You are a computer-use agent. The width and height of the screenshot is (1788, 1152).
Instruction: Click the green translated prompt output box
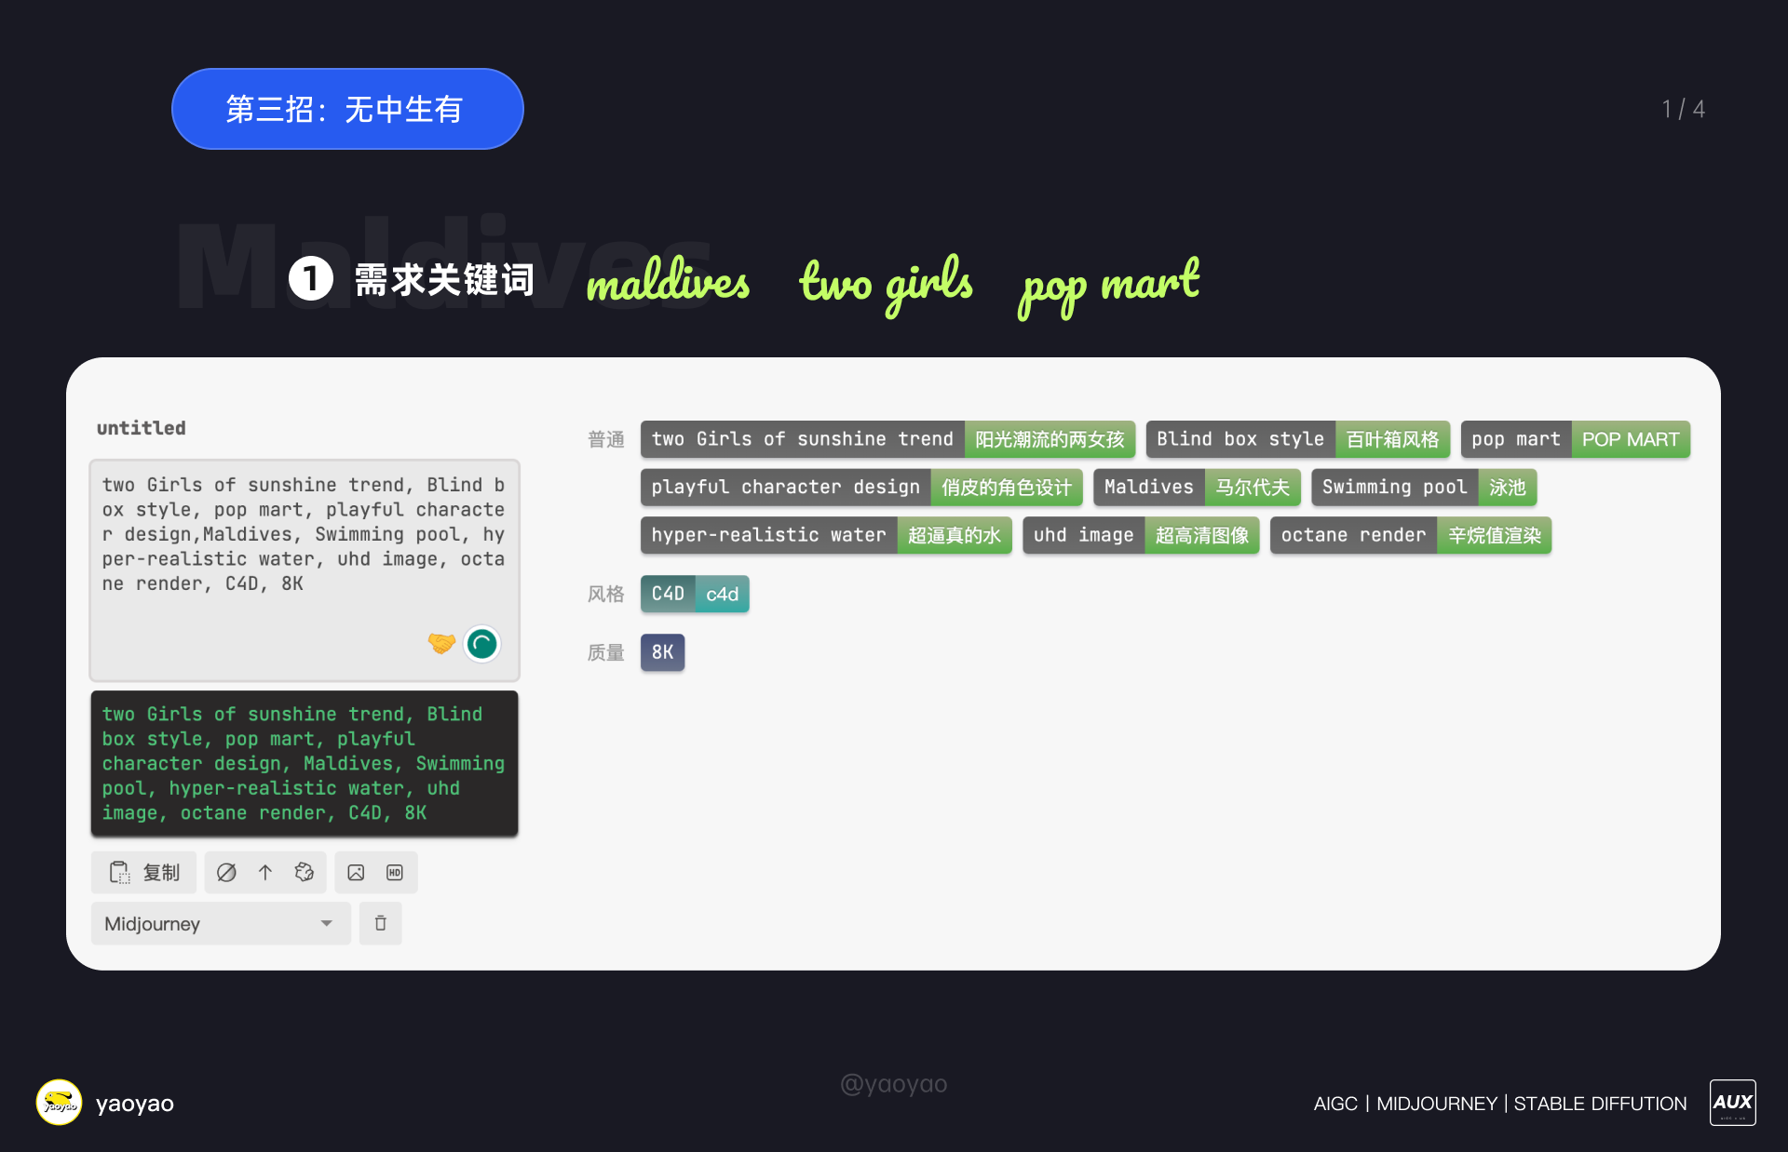pos(304,763)
